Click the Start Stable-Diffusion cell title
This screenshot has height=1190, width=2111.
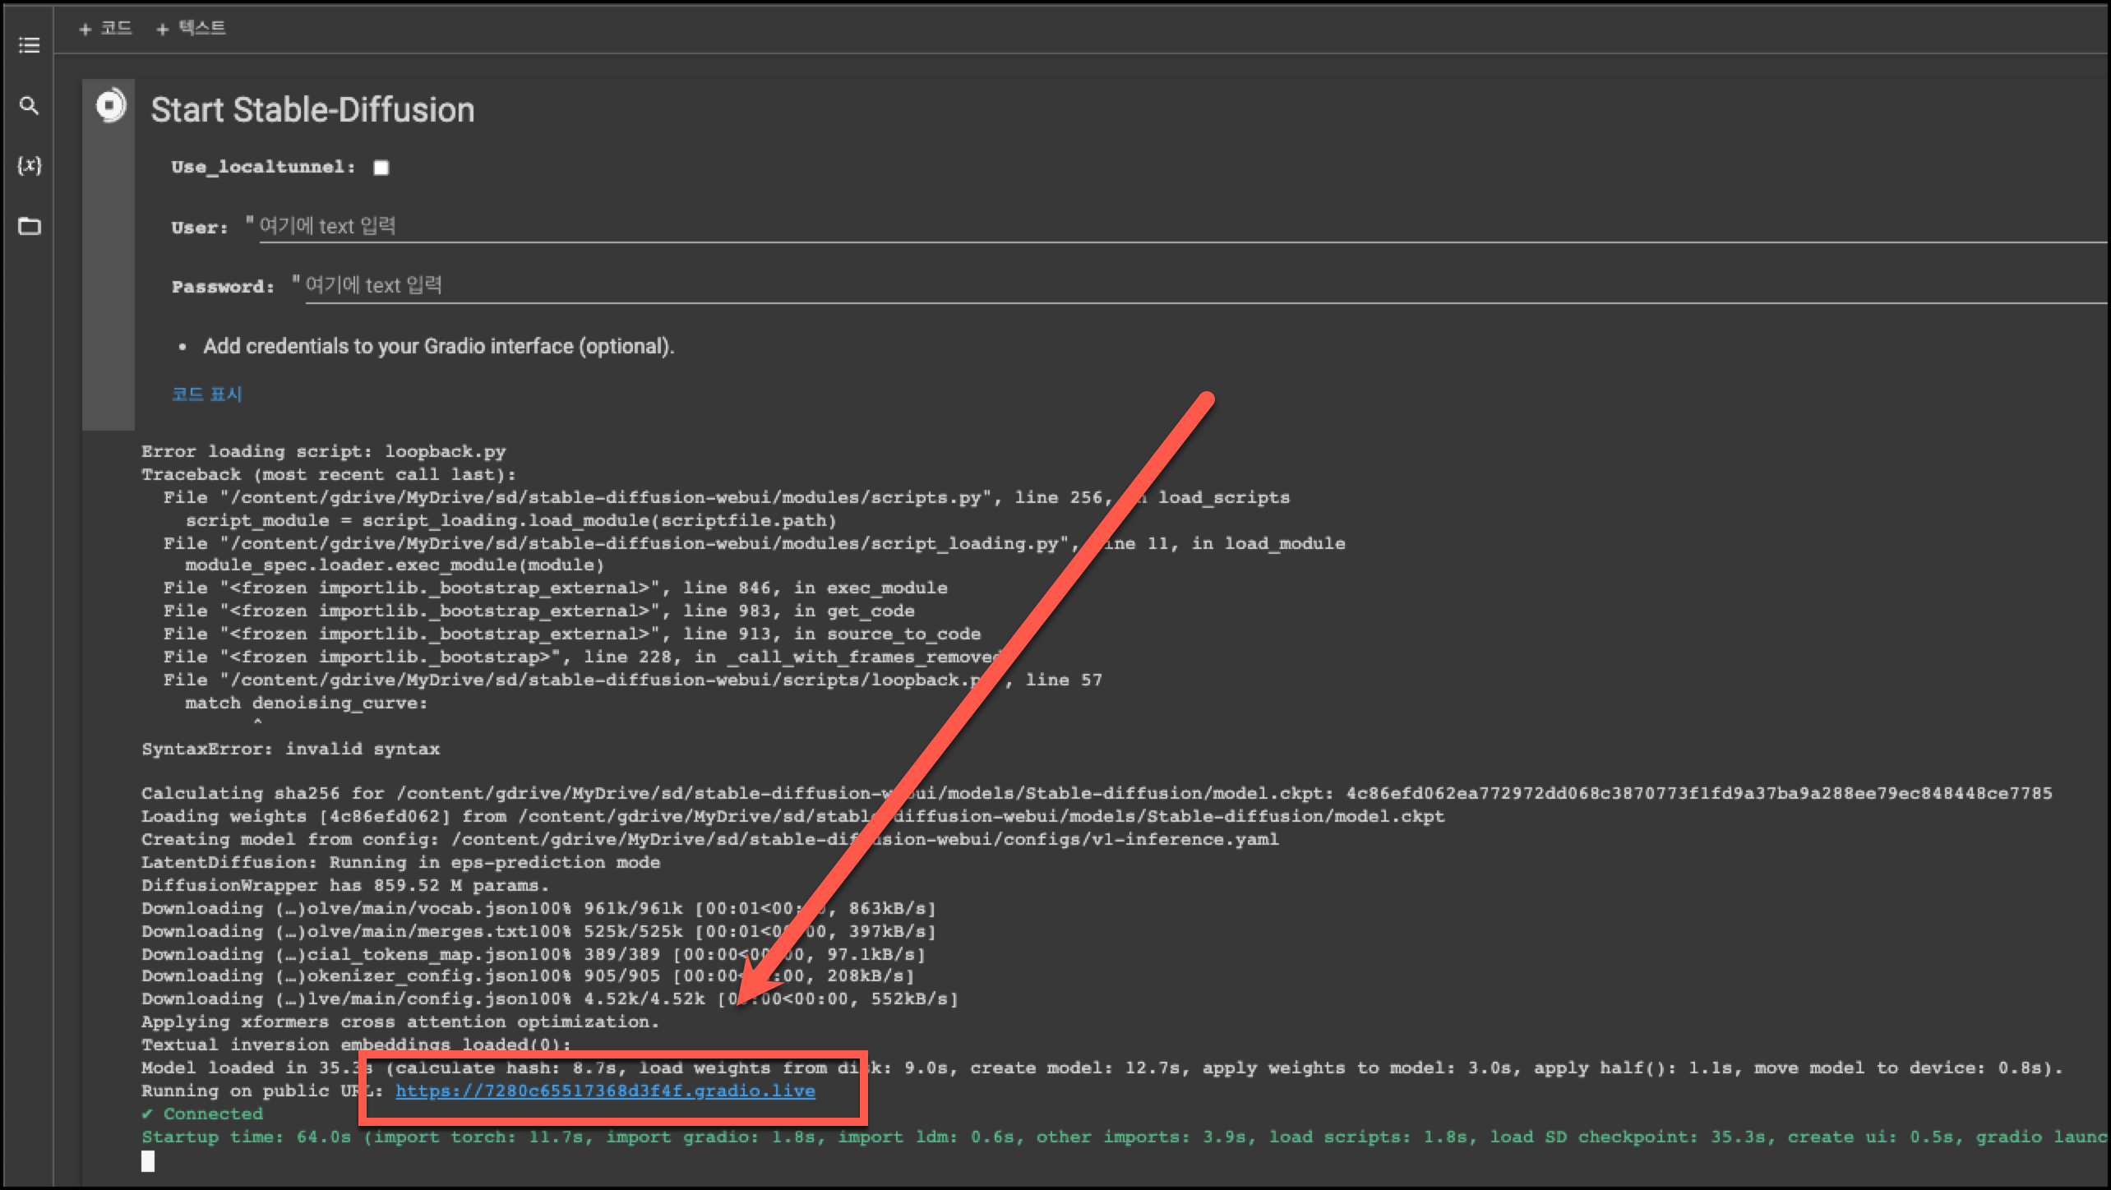coord(312,110)
